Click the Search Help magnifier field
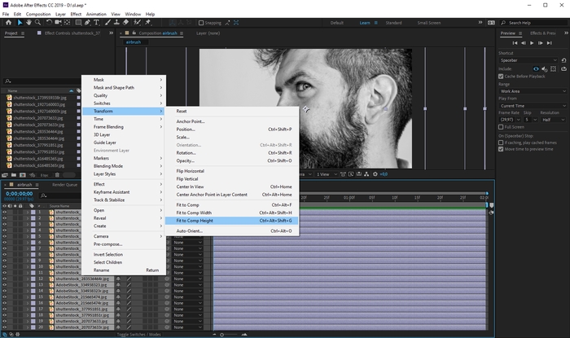The image size is (570, 338). pyautogui.click(x=533, y=23)
